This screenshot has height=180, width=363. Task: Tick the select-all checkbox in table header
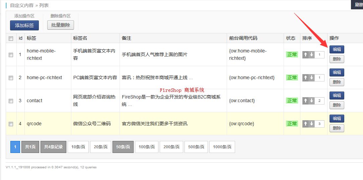pyautogui.click(x=11, y=38)
